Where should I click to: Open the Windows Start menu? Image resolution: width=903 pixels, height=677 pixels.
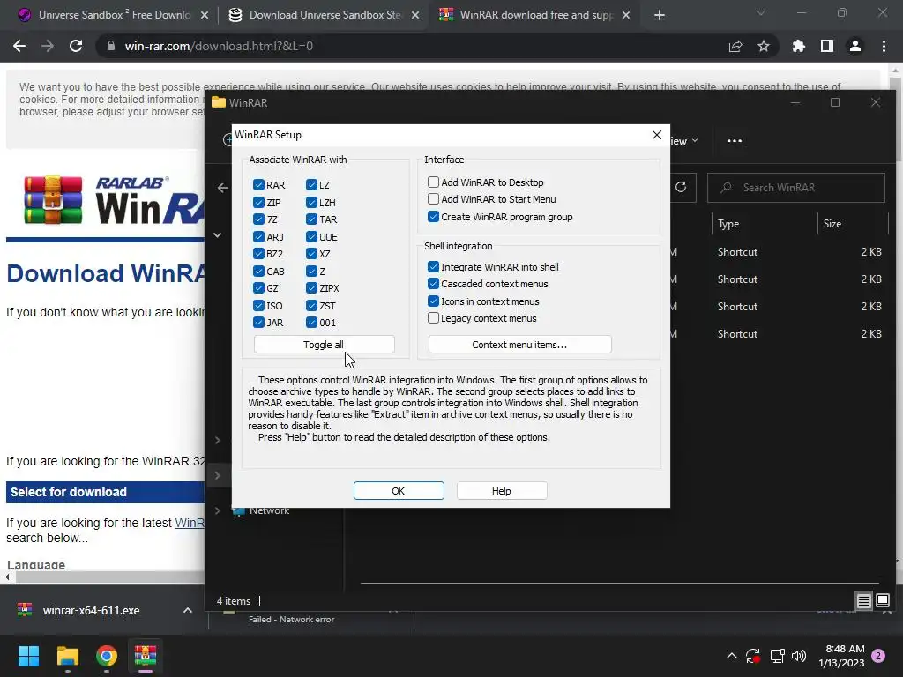[28, 656]
